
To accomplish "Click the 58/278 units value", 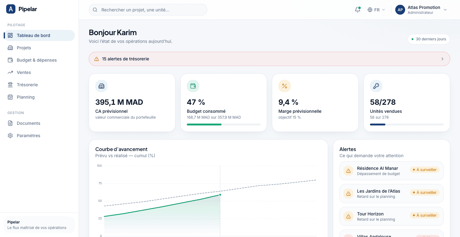I will (x=383, y=102).
